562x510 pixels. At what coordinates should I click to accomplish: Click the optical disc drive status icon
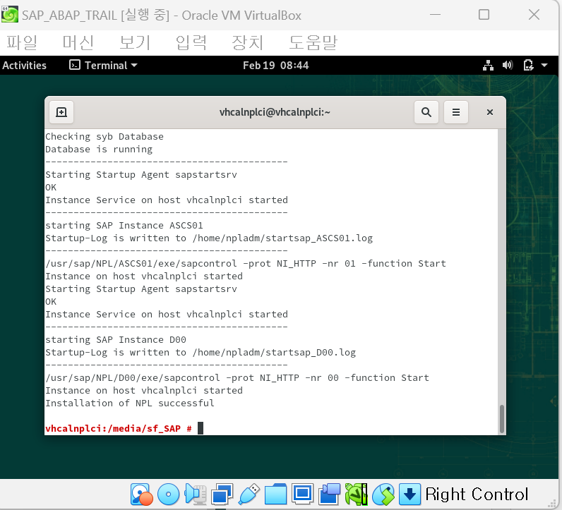[168, 494]
